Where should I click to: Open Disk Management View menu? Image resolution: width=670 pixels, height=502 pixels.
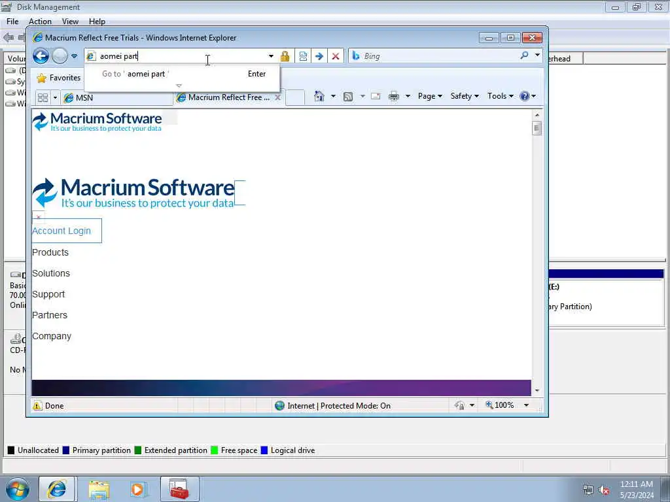coord(70,22)
